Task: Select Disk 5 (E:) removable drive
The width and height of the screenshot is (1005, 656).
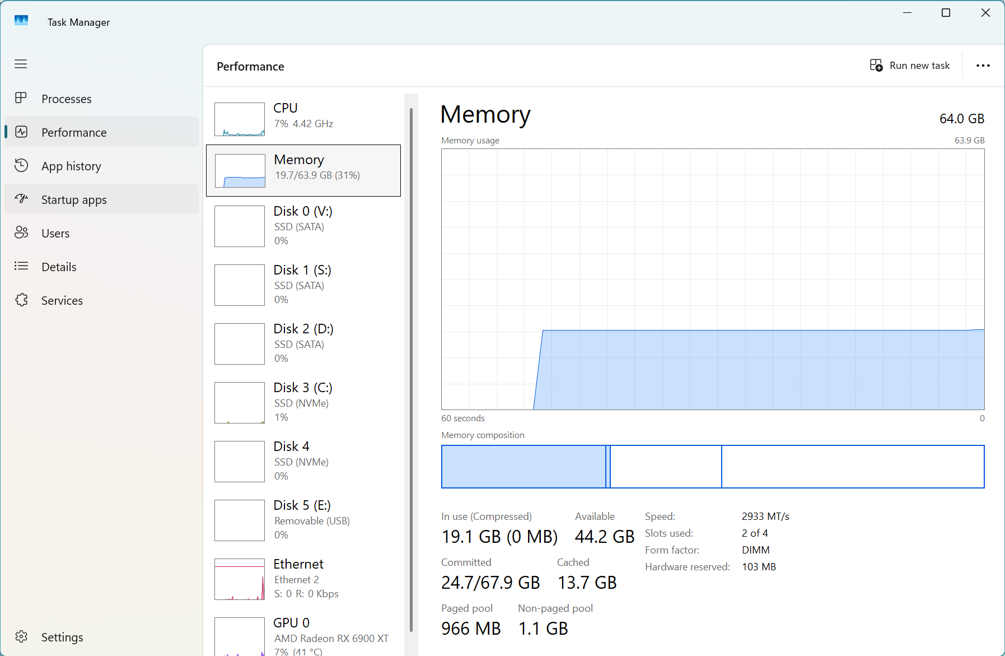Action: point(303,520)
